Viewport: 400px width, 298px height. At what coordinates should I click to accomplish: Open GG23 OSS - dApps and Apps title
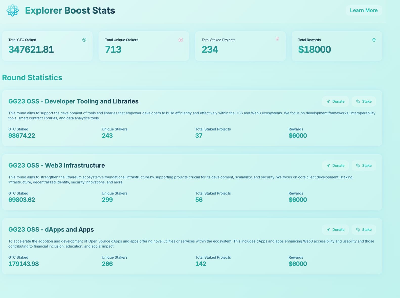tap(51, 229)
